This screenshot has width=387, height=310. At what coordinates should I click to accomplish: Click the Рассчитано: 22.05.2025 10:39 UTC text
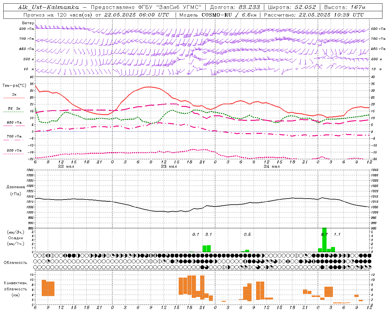(314, 15)
